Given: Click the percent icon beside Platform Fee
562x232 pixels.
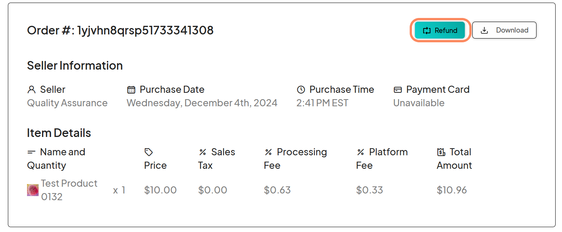Looking at the screenshot, I should tap(361, 152).
